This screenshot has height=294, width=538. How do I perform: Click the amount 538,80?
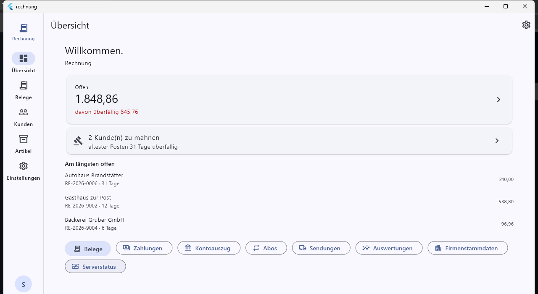click(506, 202)
